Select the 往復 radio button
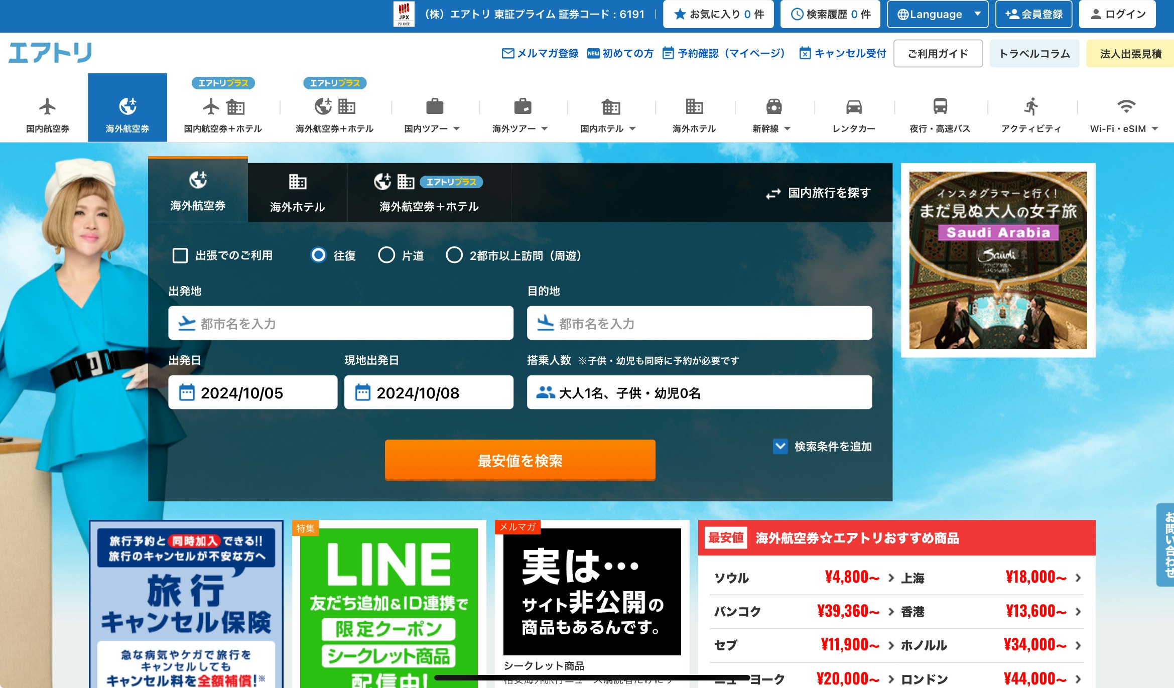This screenshot has width=1174, height=688. click(318, 255)
